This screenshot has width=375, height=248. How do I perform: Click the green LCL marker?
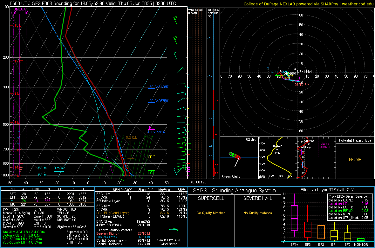(151, 173)
